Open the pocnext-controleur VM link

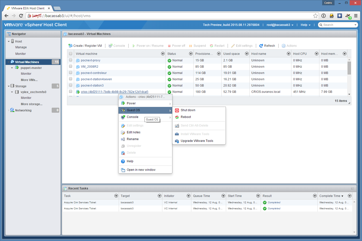coord(94,73)
